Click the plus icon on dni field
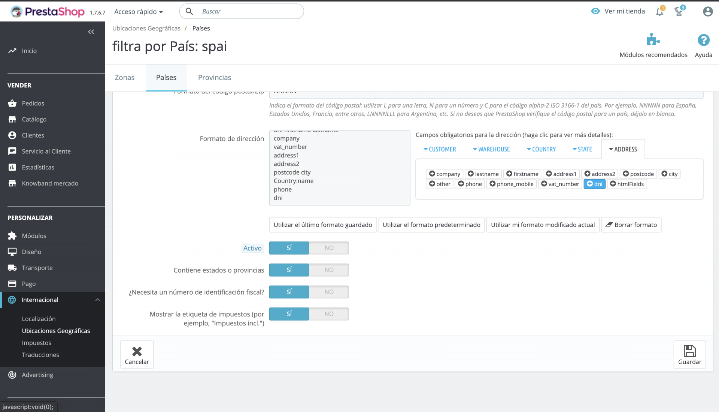The width and height of the screenshot is (719, 412). (590, 184)
